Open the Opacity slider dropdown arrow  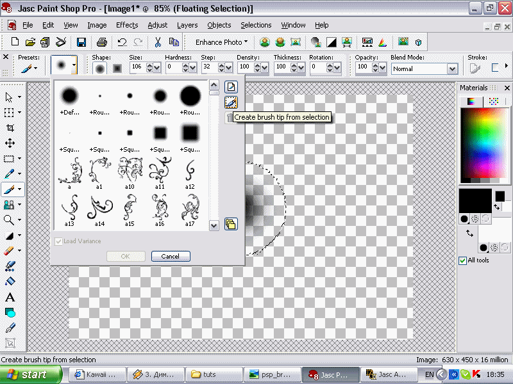(382, 68)
